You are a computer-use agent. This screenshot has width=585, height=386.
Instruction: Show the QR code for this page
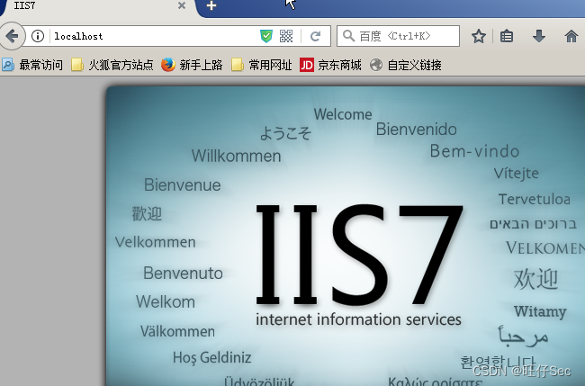coord(286,36)
